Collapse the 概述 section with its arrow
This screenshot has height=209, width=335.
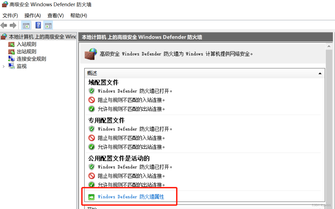pos(320,73)
